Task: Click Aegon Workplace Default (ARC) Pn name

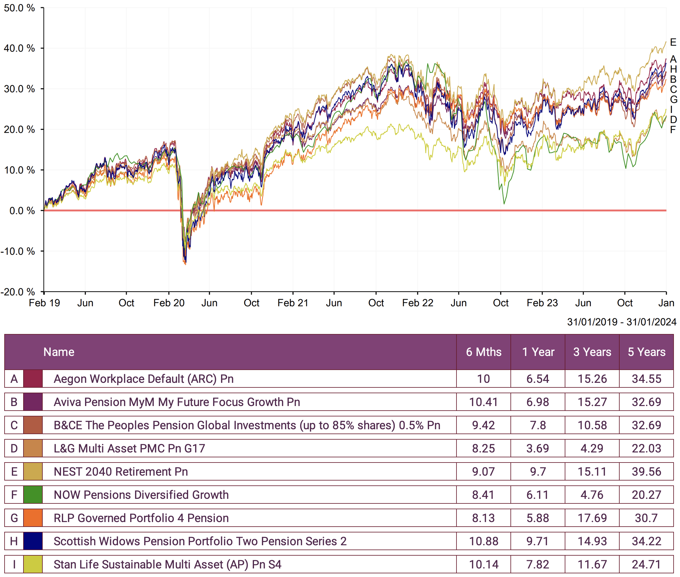Action: click(144, 379)
